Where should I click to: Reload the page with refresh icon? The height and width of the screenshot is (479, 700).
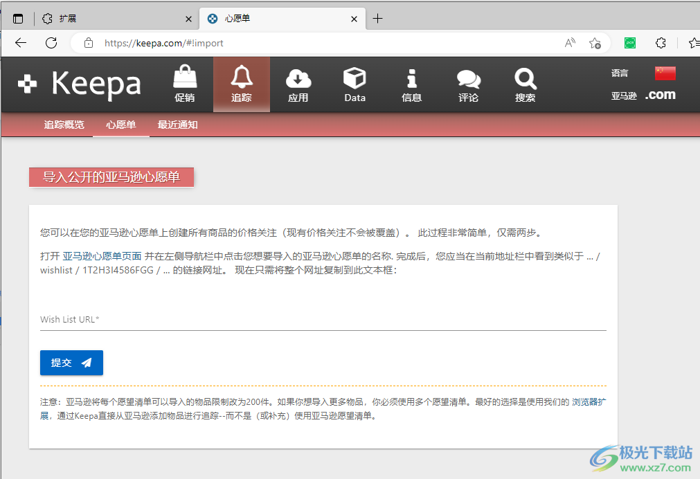click(x=51, y=43)
